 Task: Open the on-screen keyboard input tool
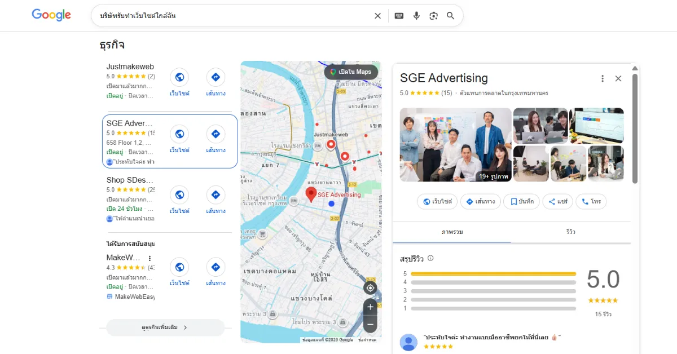coord(399,16)
